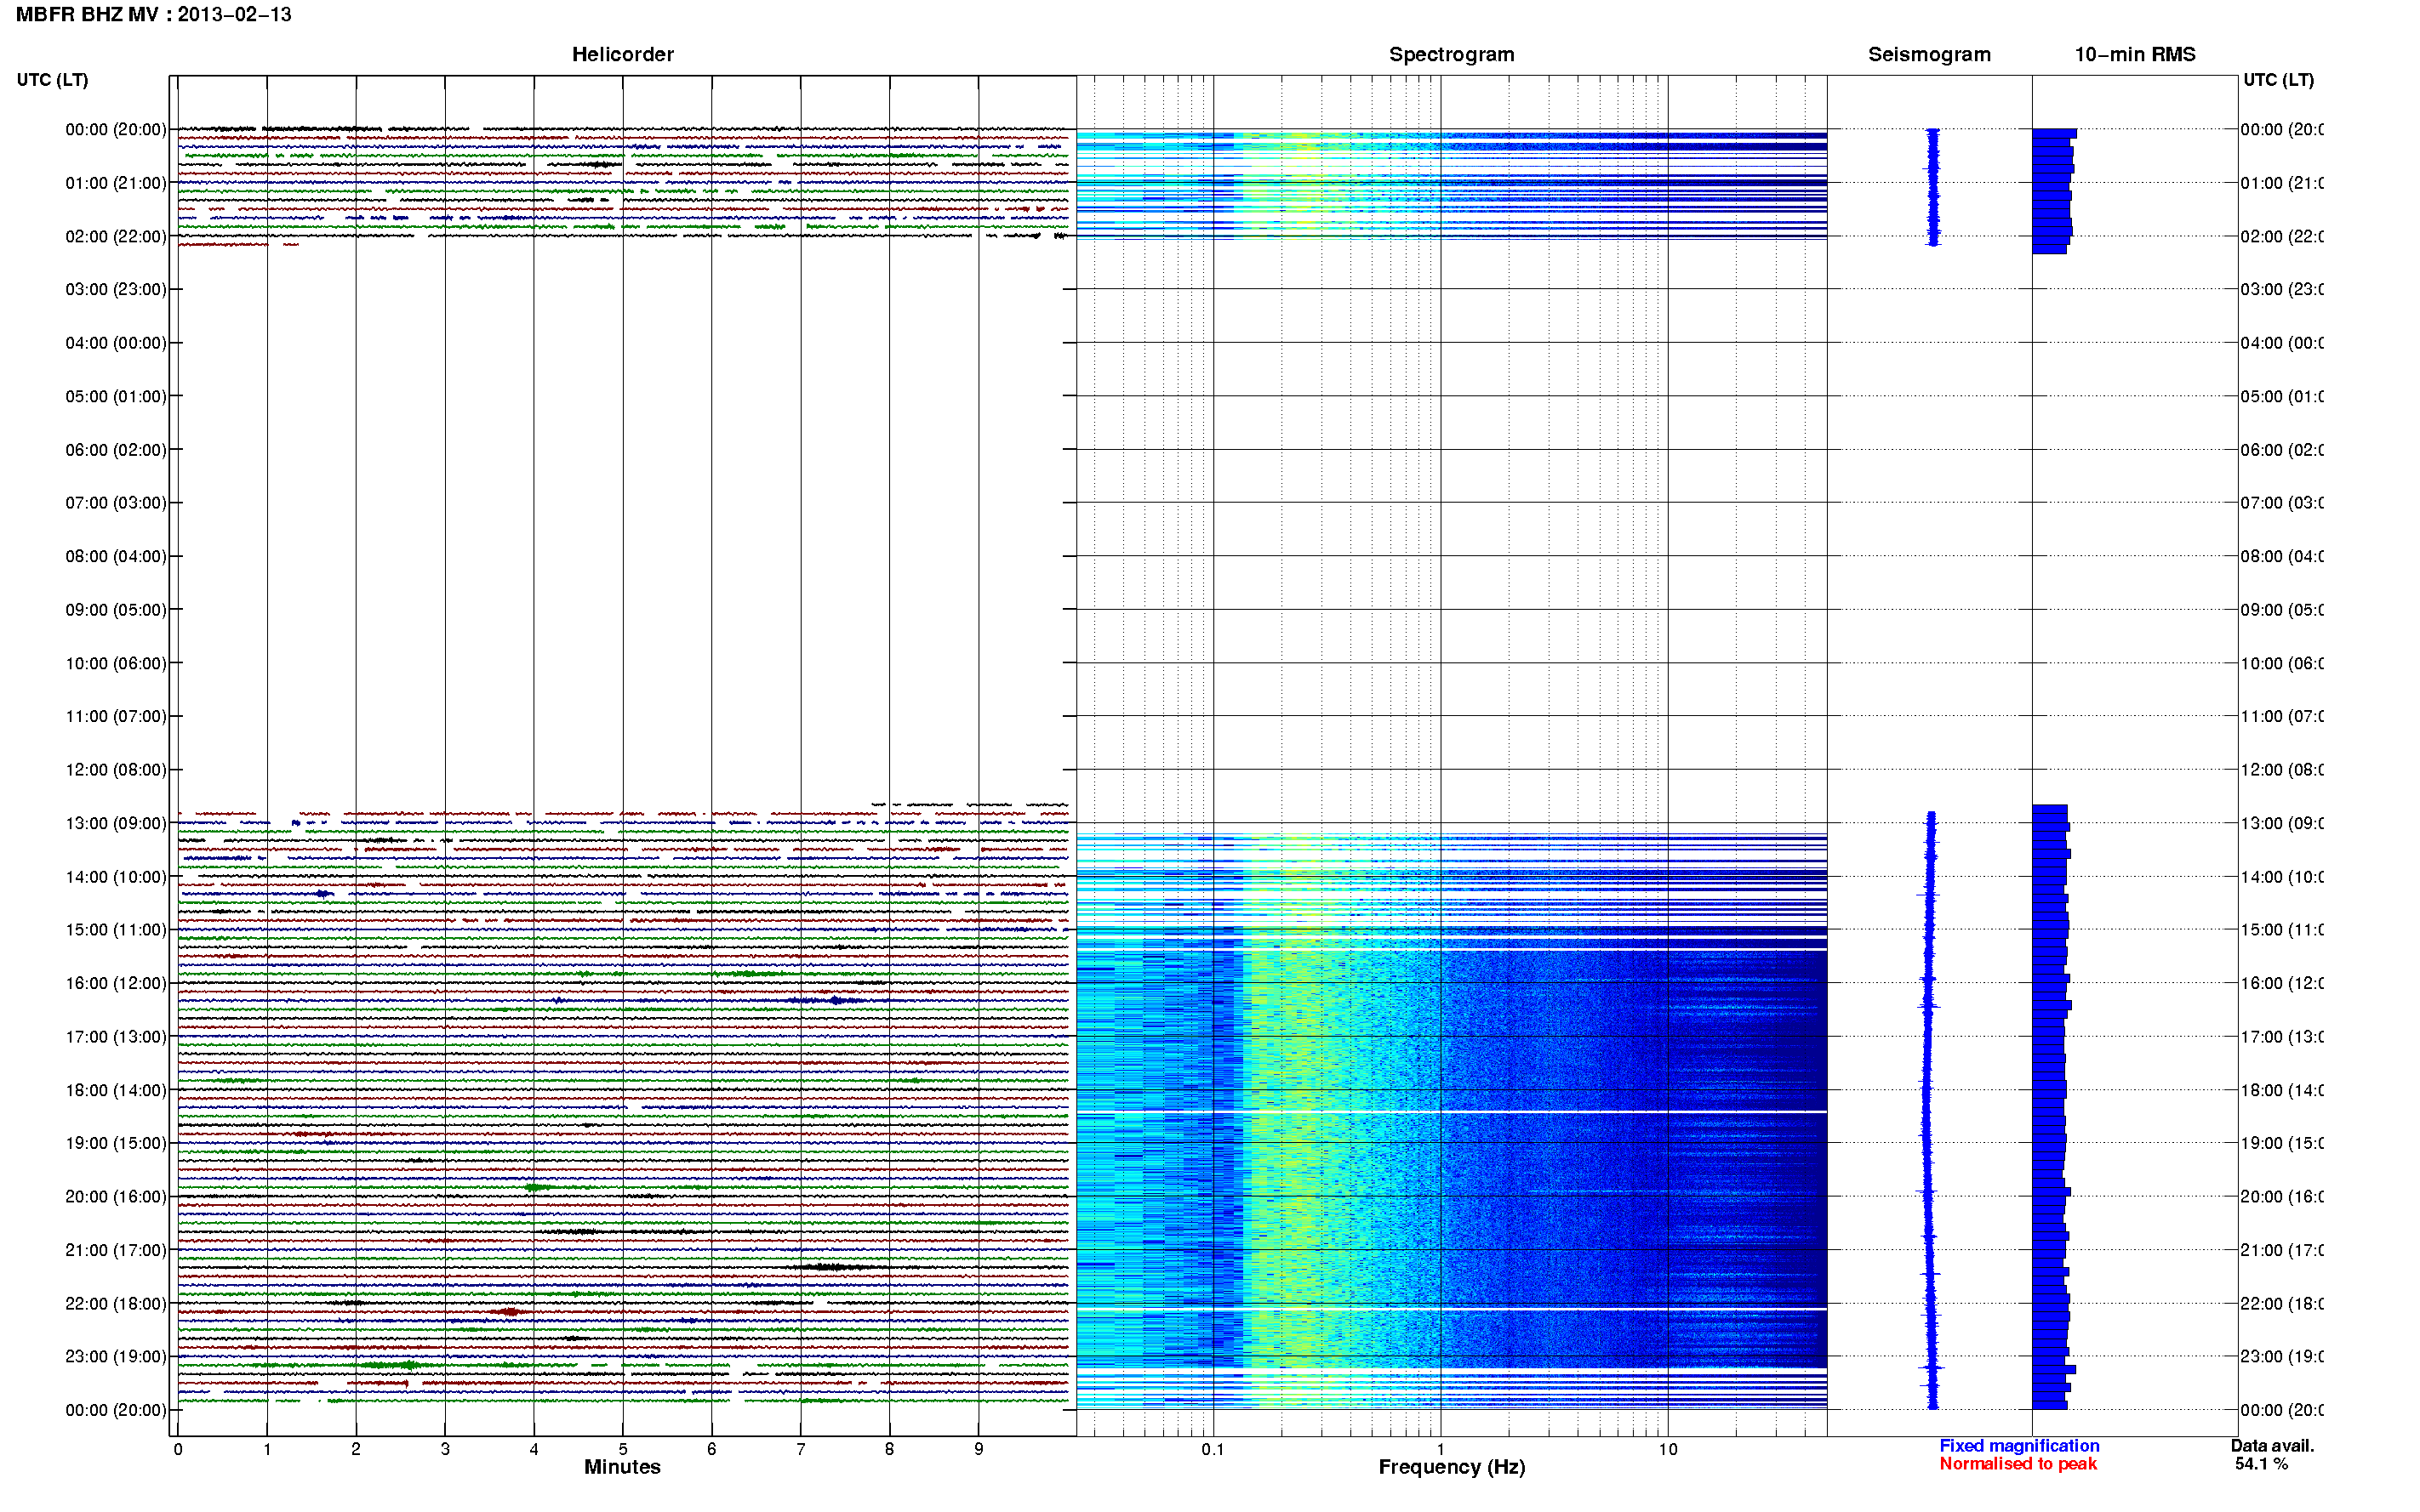Click the Frequency (Hz) axis title
The image size is (2420, 1512).
[1452, 1468]
